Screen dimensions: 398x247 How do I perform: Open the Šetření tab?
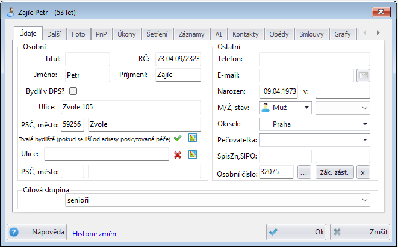pos(157,34)
